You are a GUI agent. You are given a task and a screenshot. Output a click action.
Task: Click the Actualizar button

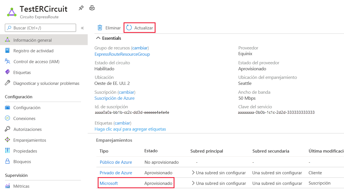pos(140,28)
